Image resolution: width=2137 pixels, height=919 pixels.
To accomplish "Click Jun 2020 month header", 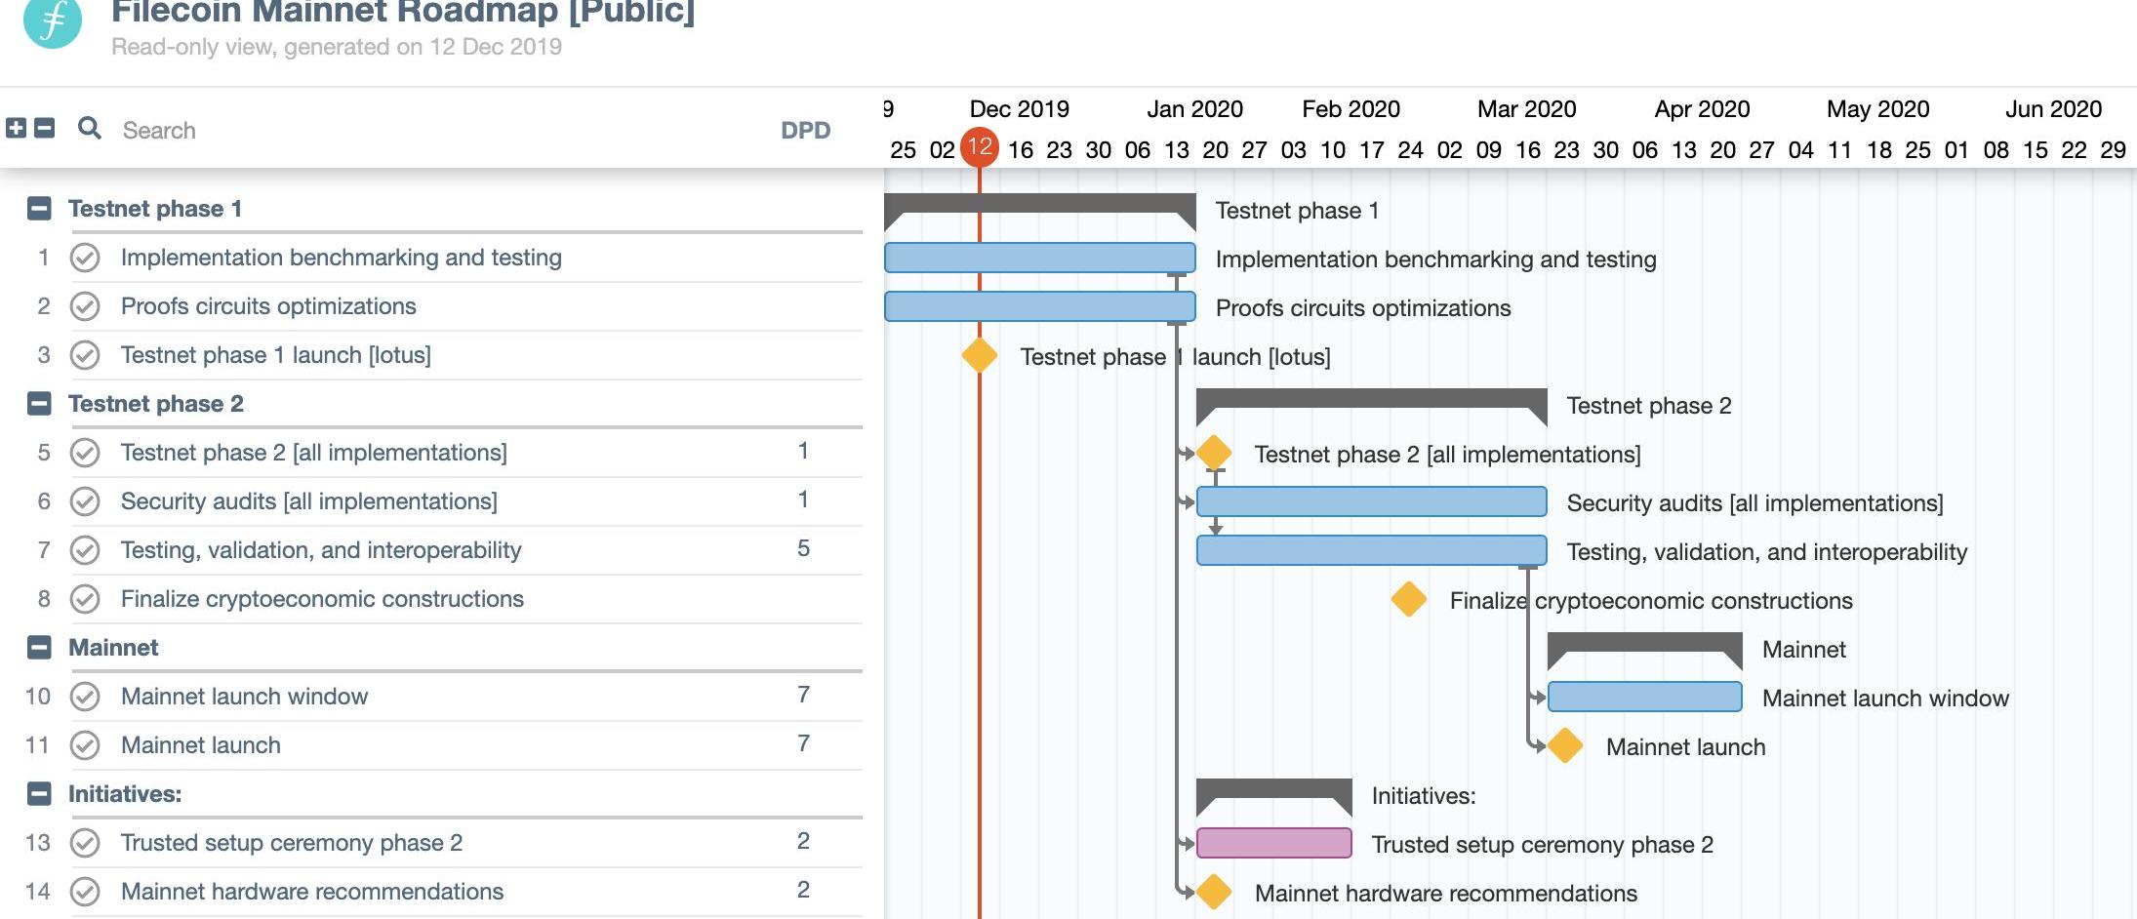I will tap(2054, 109).
